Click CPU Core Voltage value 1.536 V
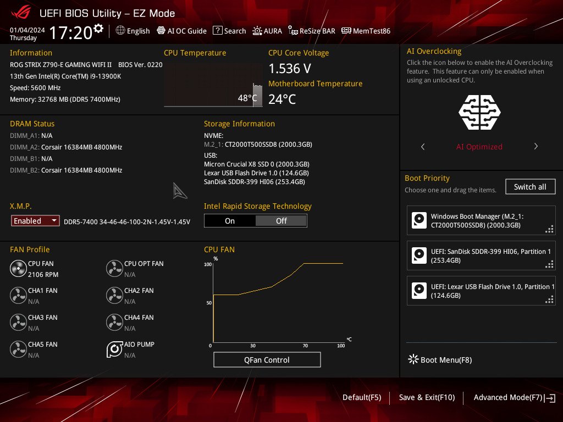 [x=290, y=68]
